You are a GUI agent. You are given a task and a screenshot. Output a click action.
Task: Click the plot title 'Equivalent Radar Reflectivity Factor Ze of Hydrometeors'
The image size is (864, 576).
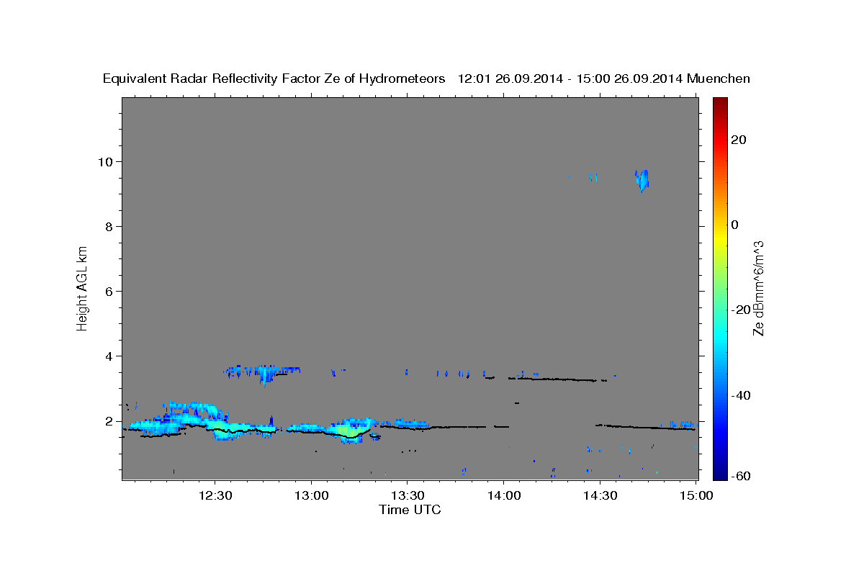[x=274, y=78]
